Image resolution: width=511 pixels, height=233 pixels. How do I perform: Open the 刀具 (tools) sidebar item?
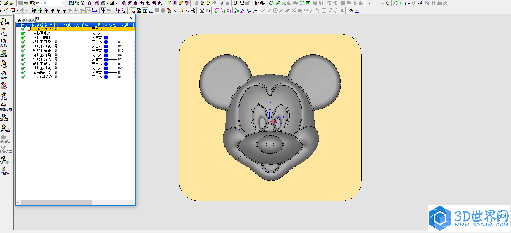[4, 32]
